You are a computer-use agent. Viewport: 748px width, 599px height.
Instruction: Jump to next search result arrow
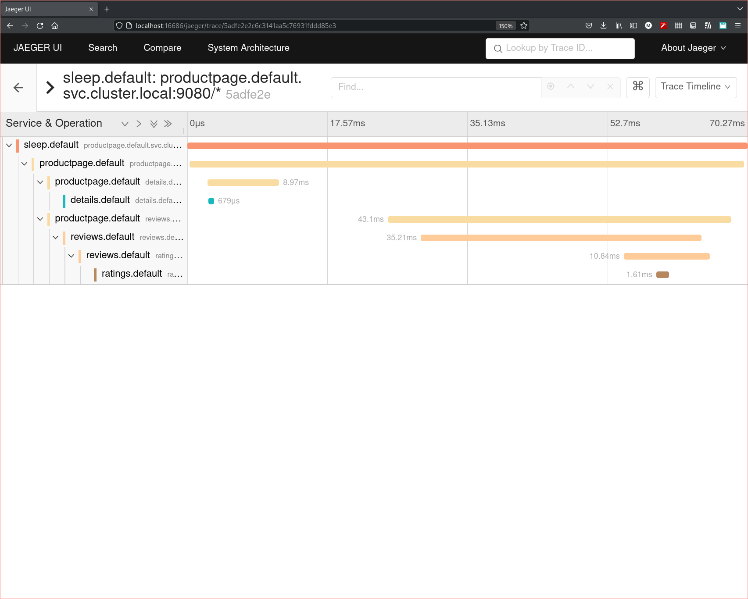click(x=591, y=87)
